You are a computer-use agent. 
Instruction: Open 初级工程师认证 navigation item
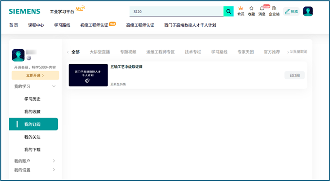94,25
